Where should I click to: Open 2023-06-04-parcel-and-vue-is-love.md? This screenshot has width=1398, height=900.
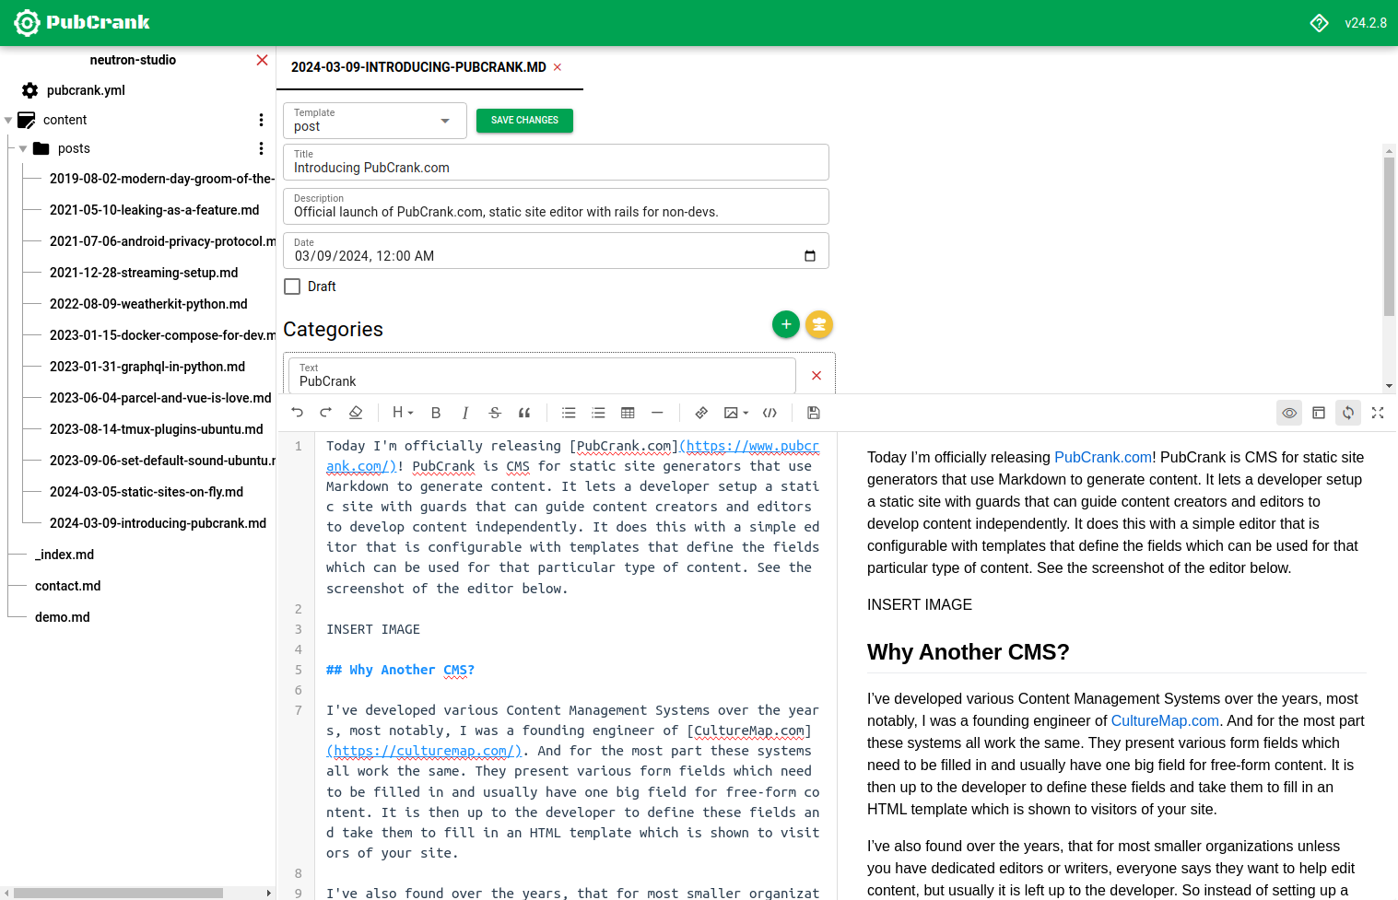point(160,398)
